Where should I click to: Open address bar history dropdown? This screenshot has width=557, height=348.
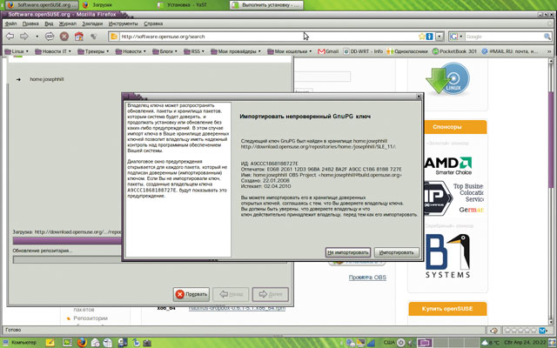(x=440, y=37)
